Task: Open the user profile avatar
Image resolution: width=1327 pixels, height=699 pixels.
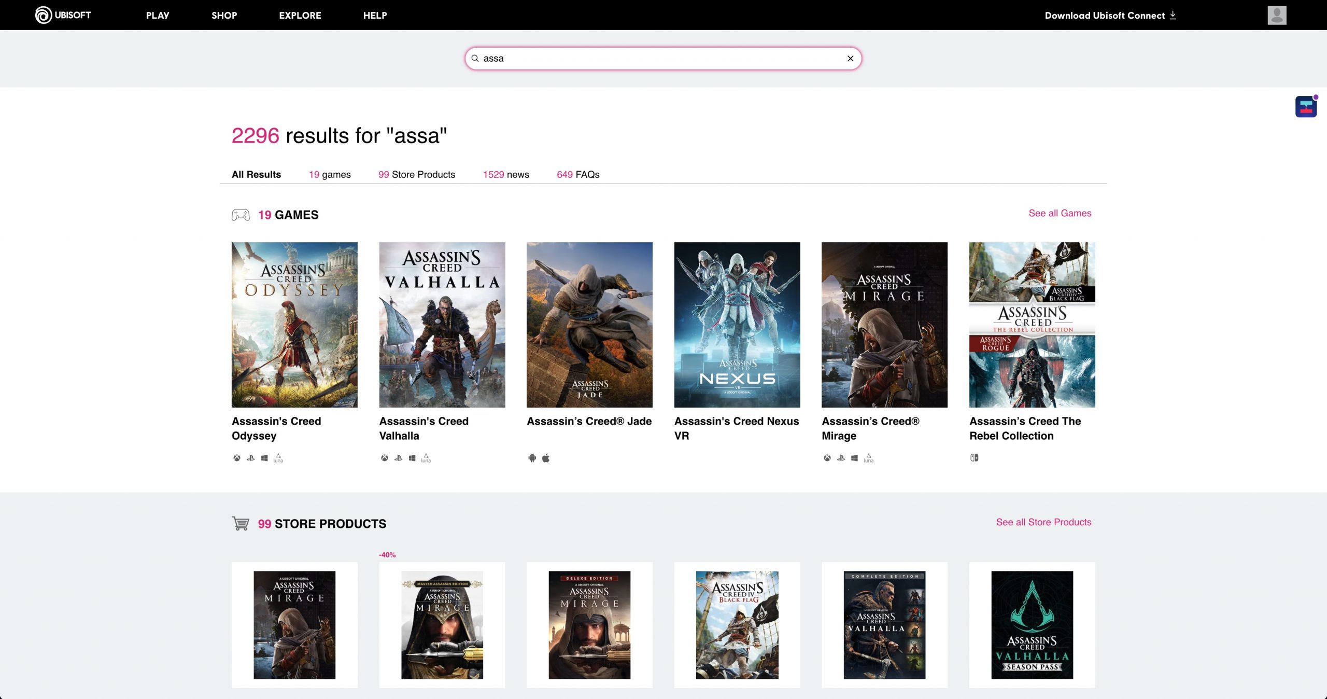Action: [1277, 15]
